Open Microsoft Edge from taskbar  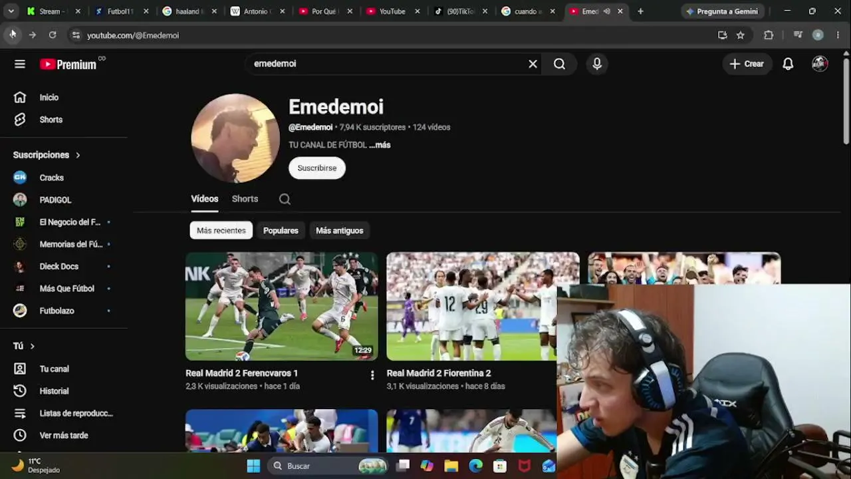pyautogui.click(x=475, y=466)
